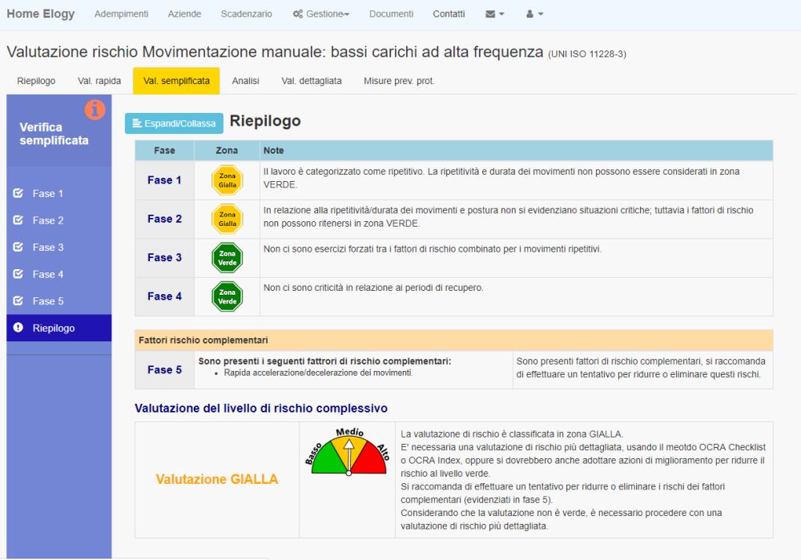Image resolution: width=801 pixels, height=560 pixels.
Task: Open the envelope messages menu
Action: coord(494,14)
